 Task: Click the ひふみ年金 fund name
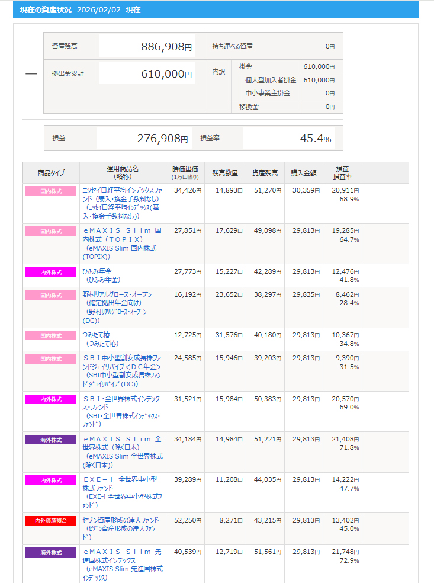[x=97, y=271]
